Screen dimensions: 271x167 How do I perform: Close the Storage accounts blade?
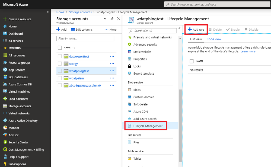(119, 19)
